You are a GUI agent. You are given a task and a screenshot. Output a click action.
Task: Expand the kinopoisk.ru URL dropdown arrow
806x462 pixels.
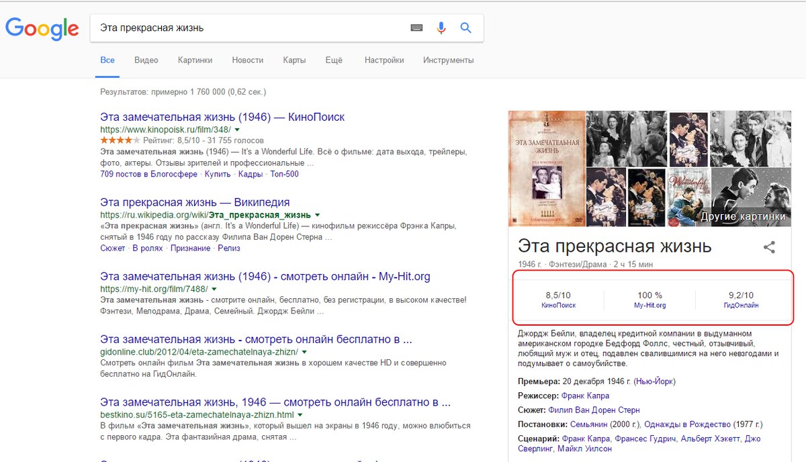pos(237,129)
